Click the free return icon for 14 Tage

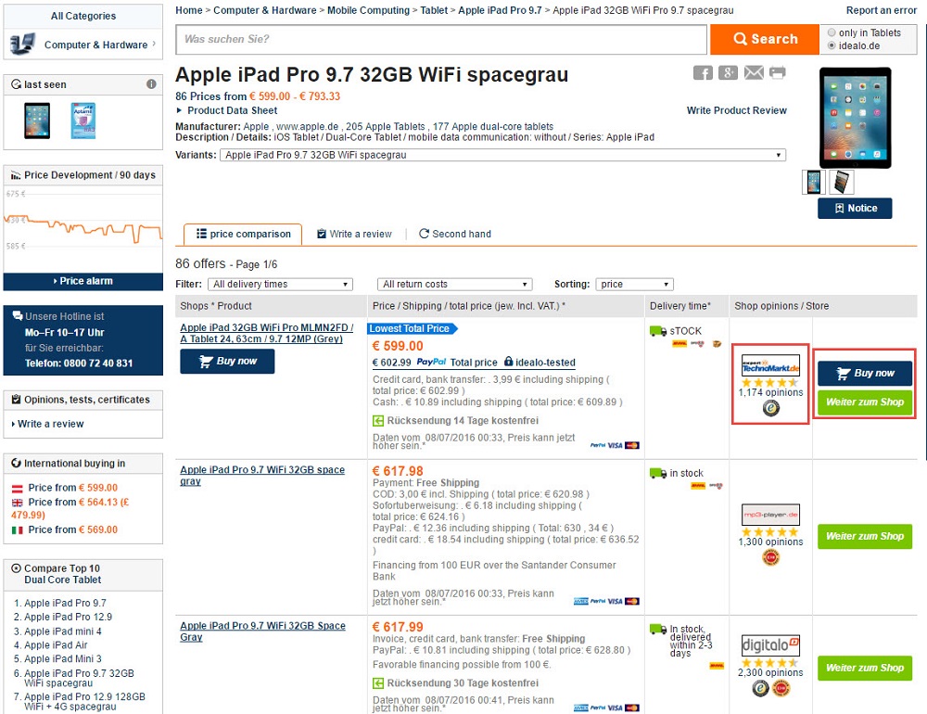pyautogui.click(x=378, y=421)
